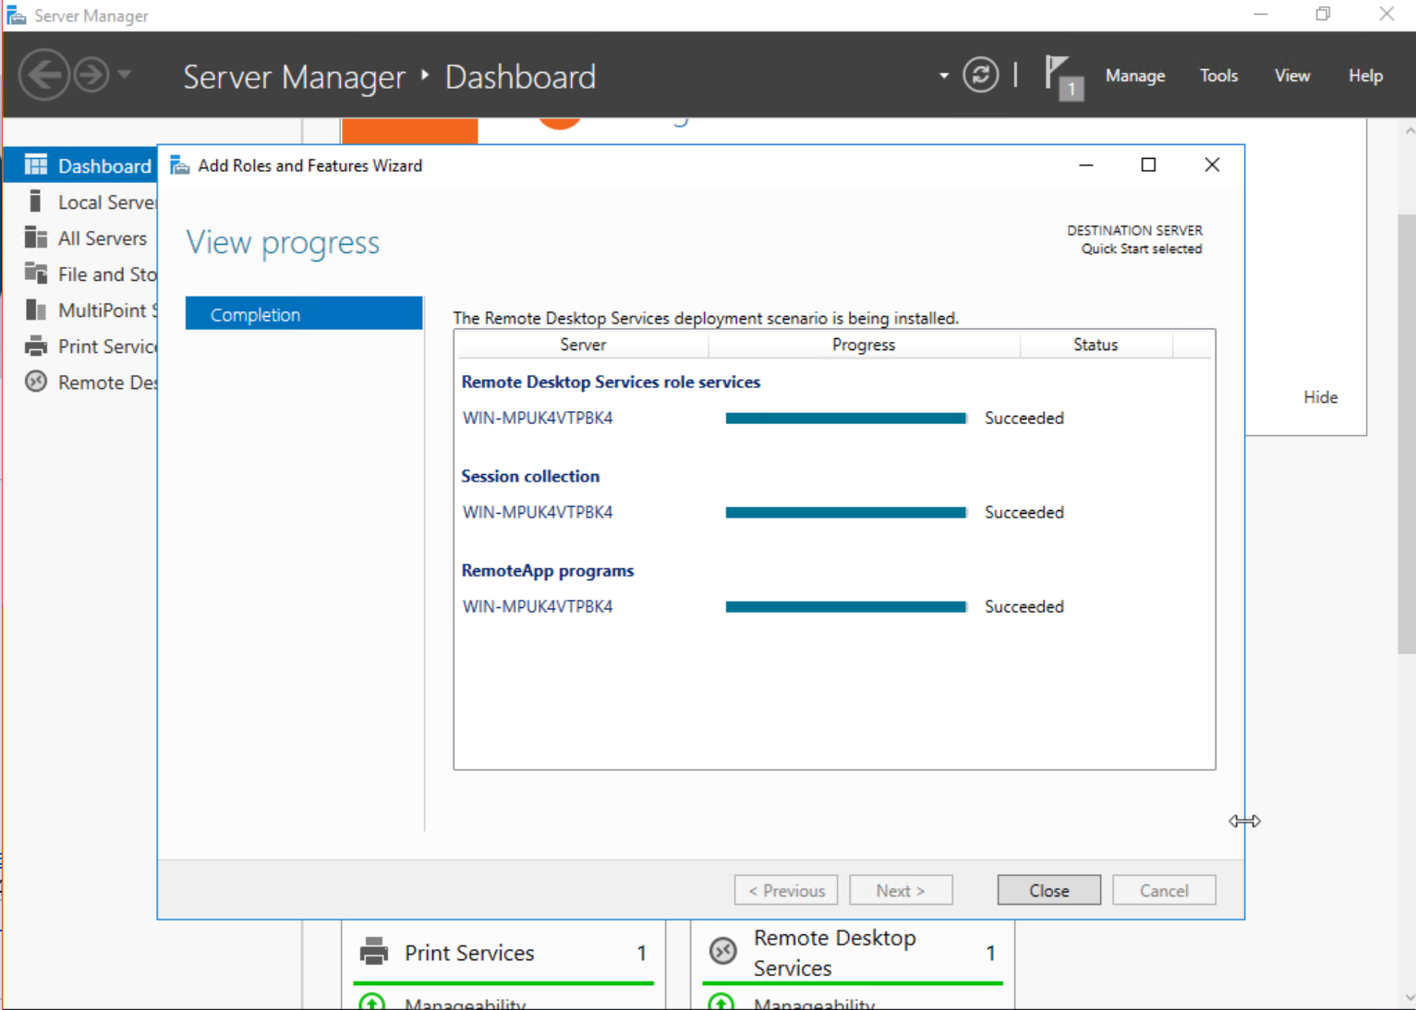Click the back navigation arrow in Server Manager
The width and height of the screenshot is (1416, 1010).
coord(43,75)
